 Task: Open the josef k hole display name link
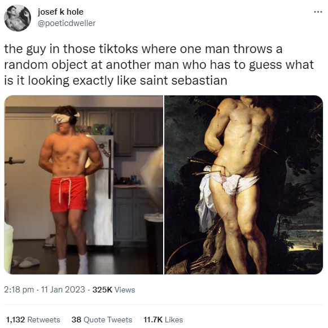(x=60, y=12)
